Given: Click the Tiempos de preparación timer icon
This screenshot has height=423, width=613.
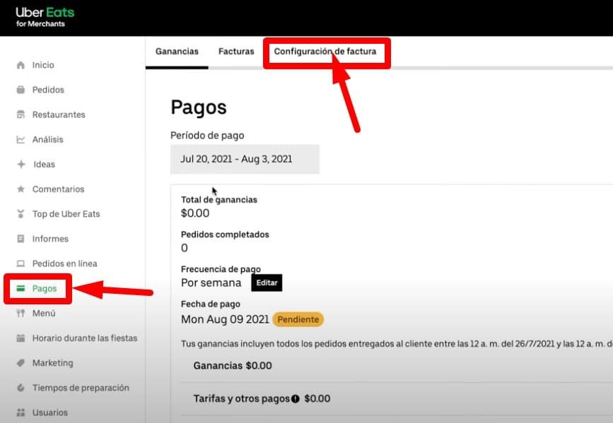Looking at the screenshot, I should tap(21, 388).
